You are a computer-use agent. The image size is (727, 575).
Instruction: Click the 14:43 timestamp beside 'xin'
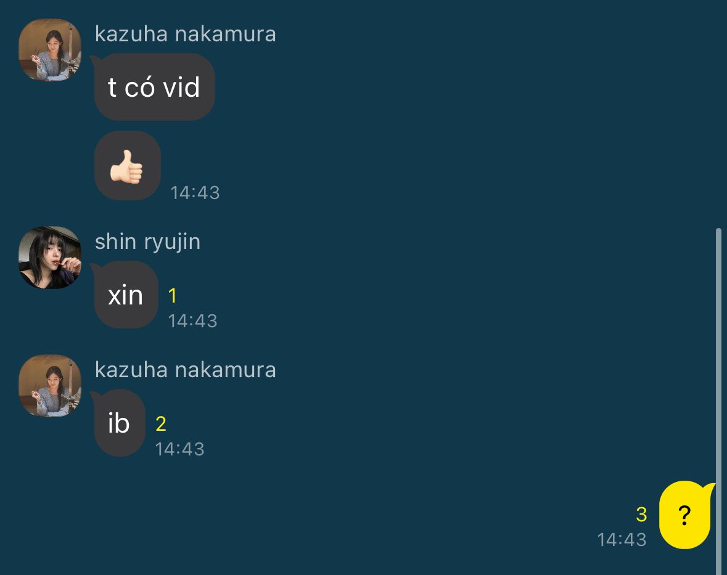coord(192,321)
